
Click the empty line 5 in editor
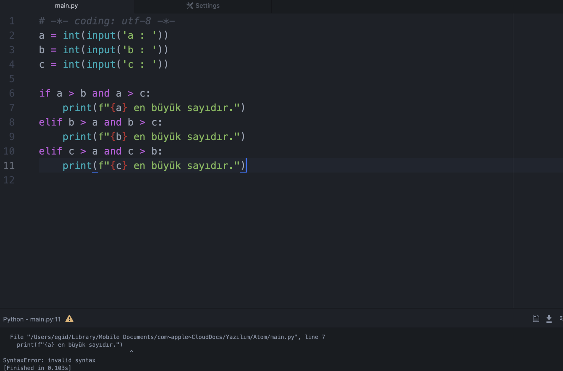(x=275, y=79)
